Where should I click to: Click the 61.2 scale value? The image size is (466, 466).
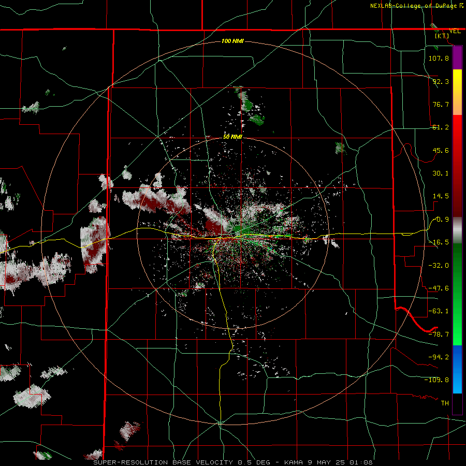(441, 127)
